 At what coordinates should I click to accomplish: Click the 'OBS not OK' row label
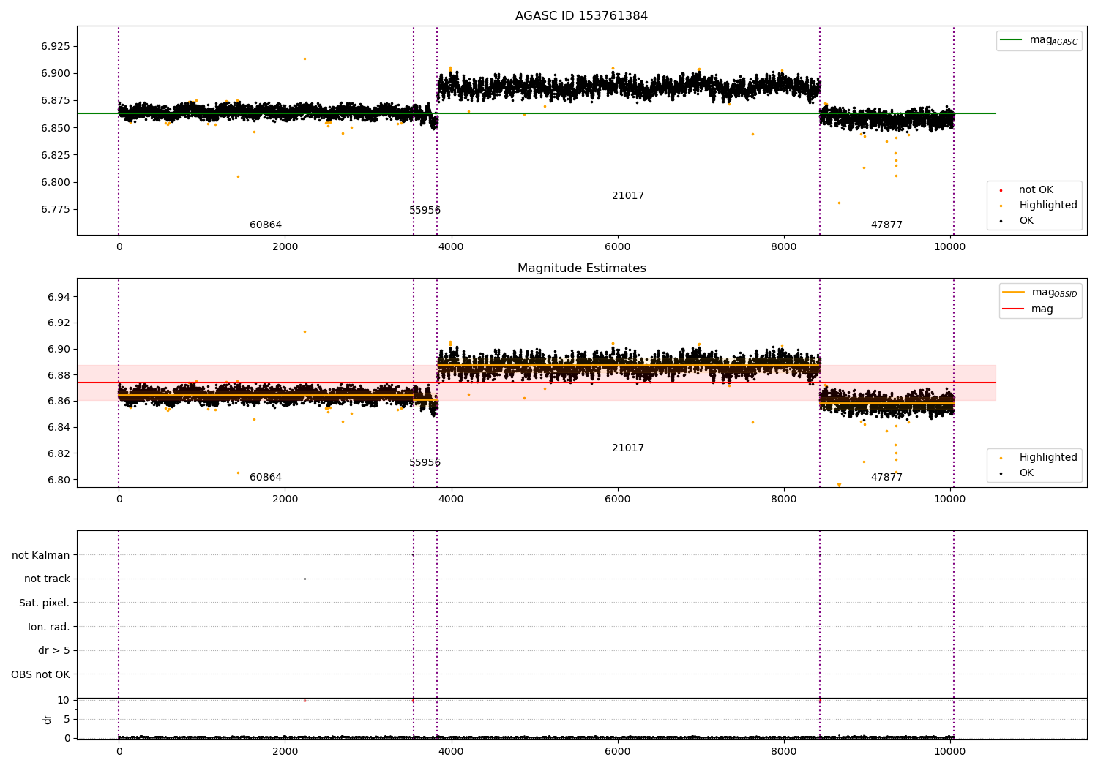(41, 675)
